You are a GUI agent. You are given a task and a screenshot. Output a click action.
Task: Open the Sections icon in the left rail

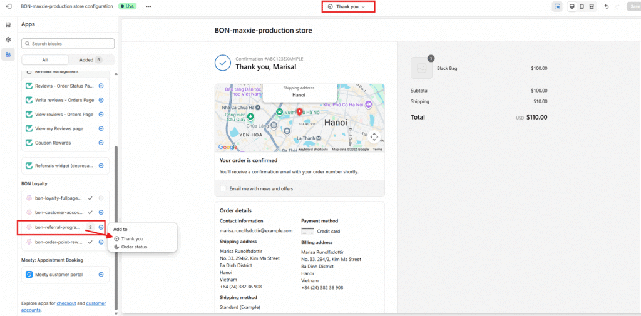point(8,24)
